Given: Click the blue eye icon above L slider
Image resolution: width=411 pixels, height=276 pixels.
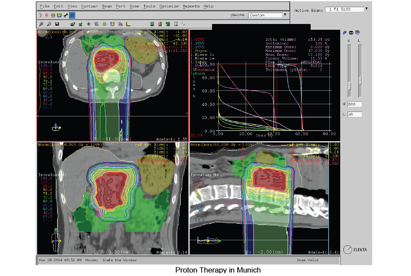Looking at the screenshot, I should pyautogui.click(x=357, y=33).
